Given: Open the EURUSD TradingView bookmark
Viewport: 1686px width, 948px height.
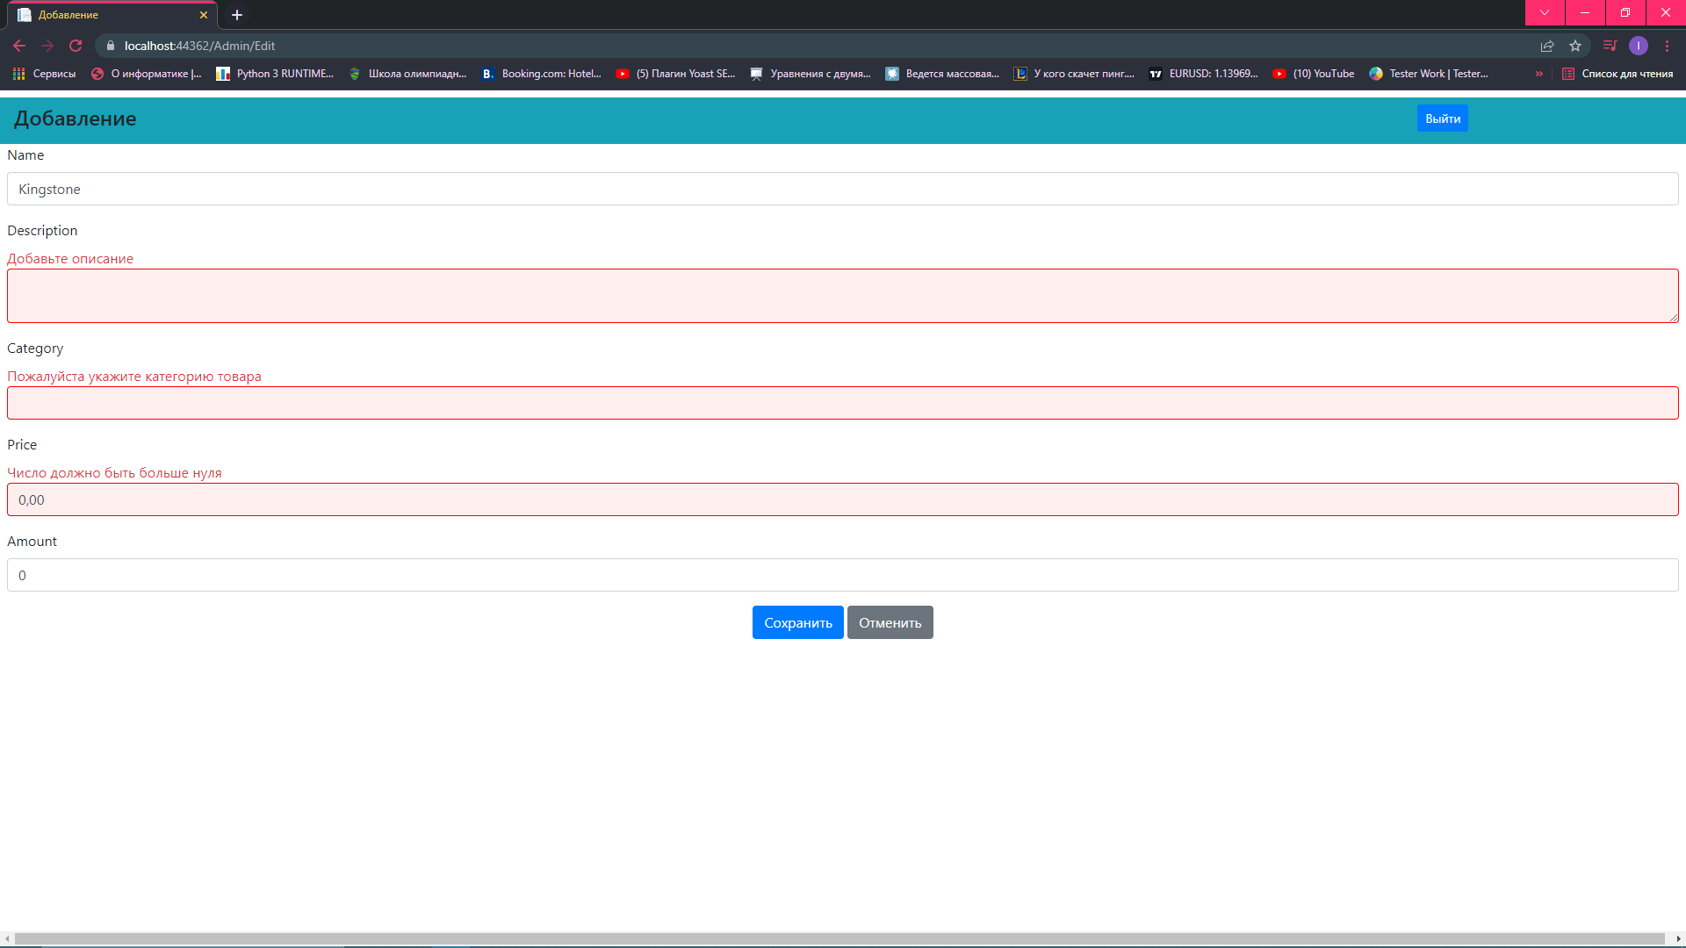Looking at the screenshot, I should [1203, 74].
